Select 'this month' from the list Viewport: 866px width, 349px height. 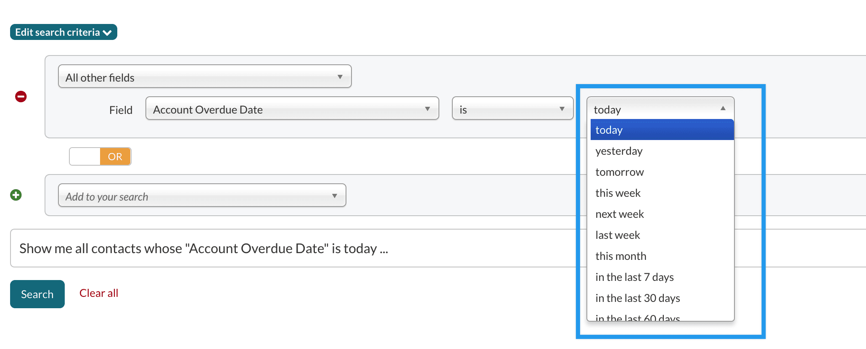point(661,256)
